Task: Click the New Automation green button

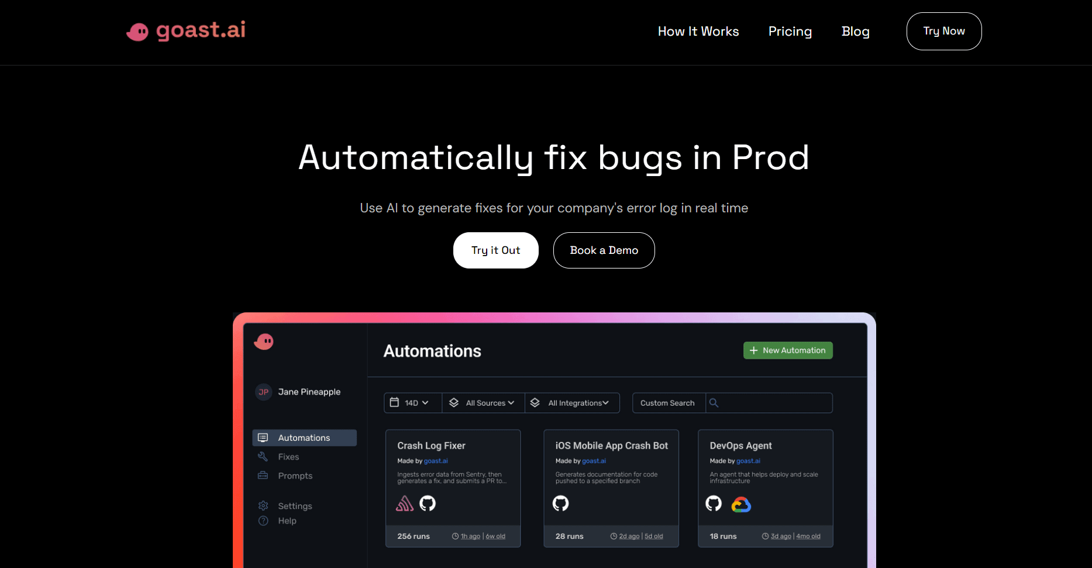Action: (788, 350)
